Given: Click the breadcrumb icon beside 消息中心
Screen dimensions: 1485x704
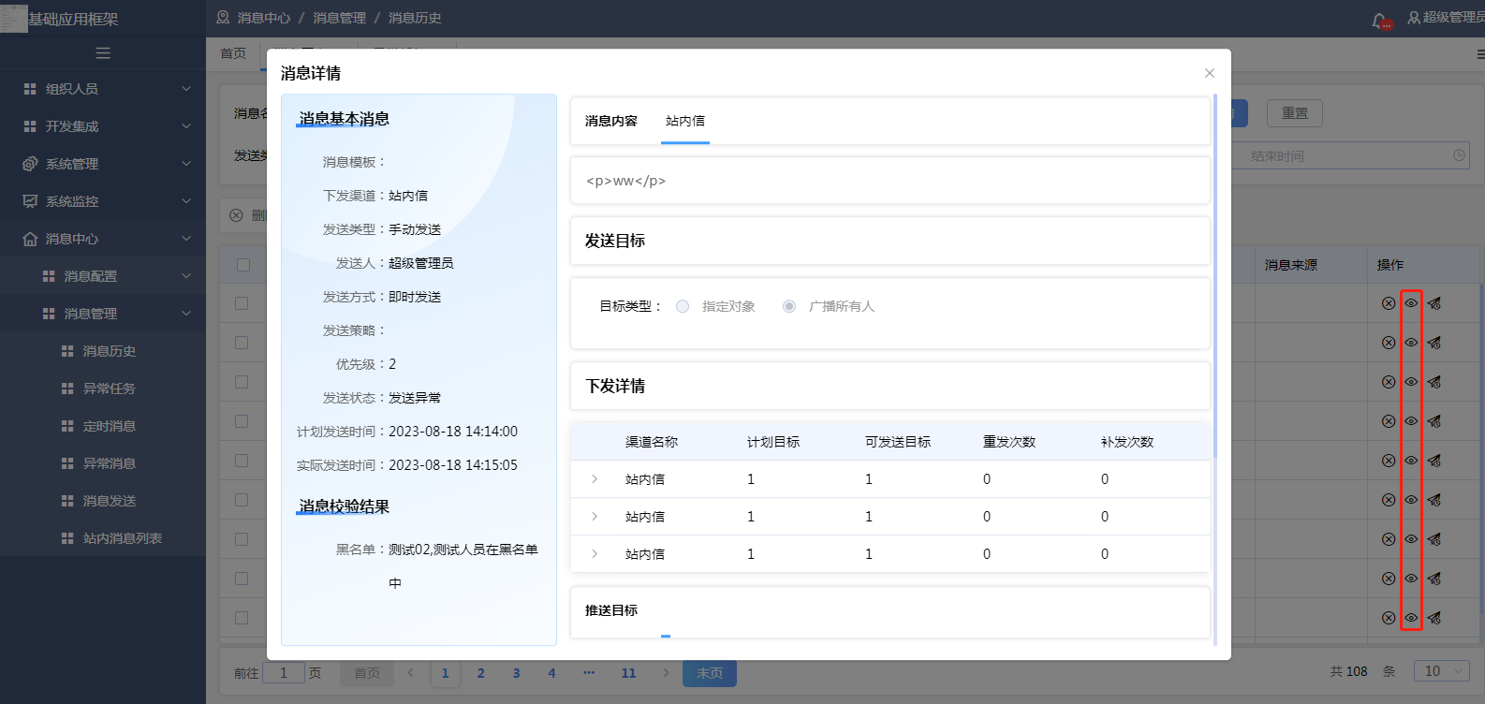Looking at the screenshot, I should pos(223,18).
